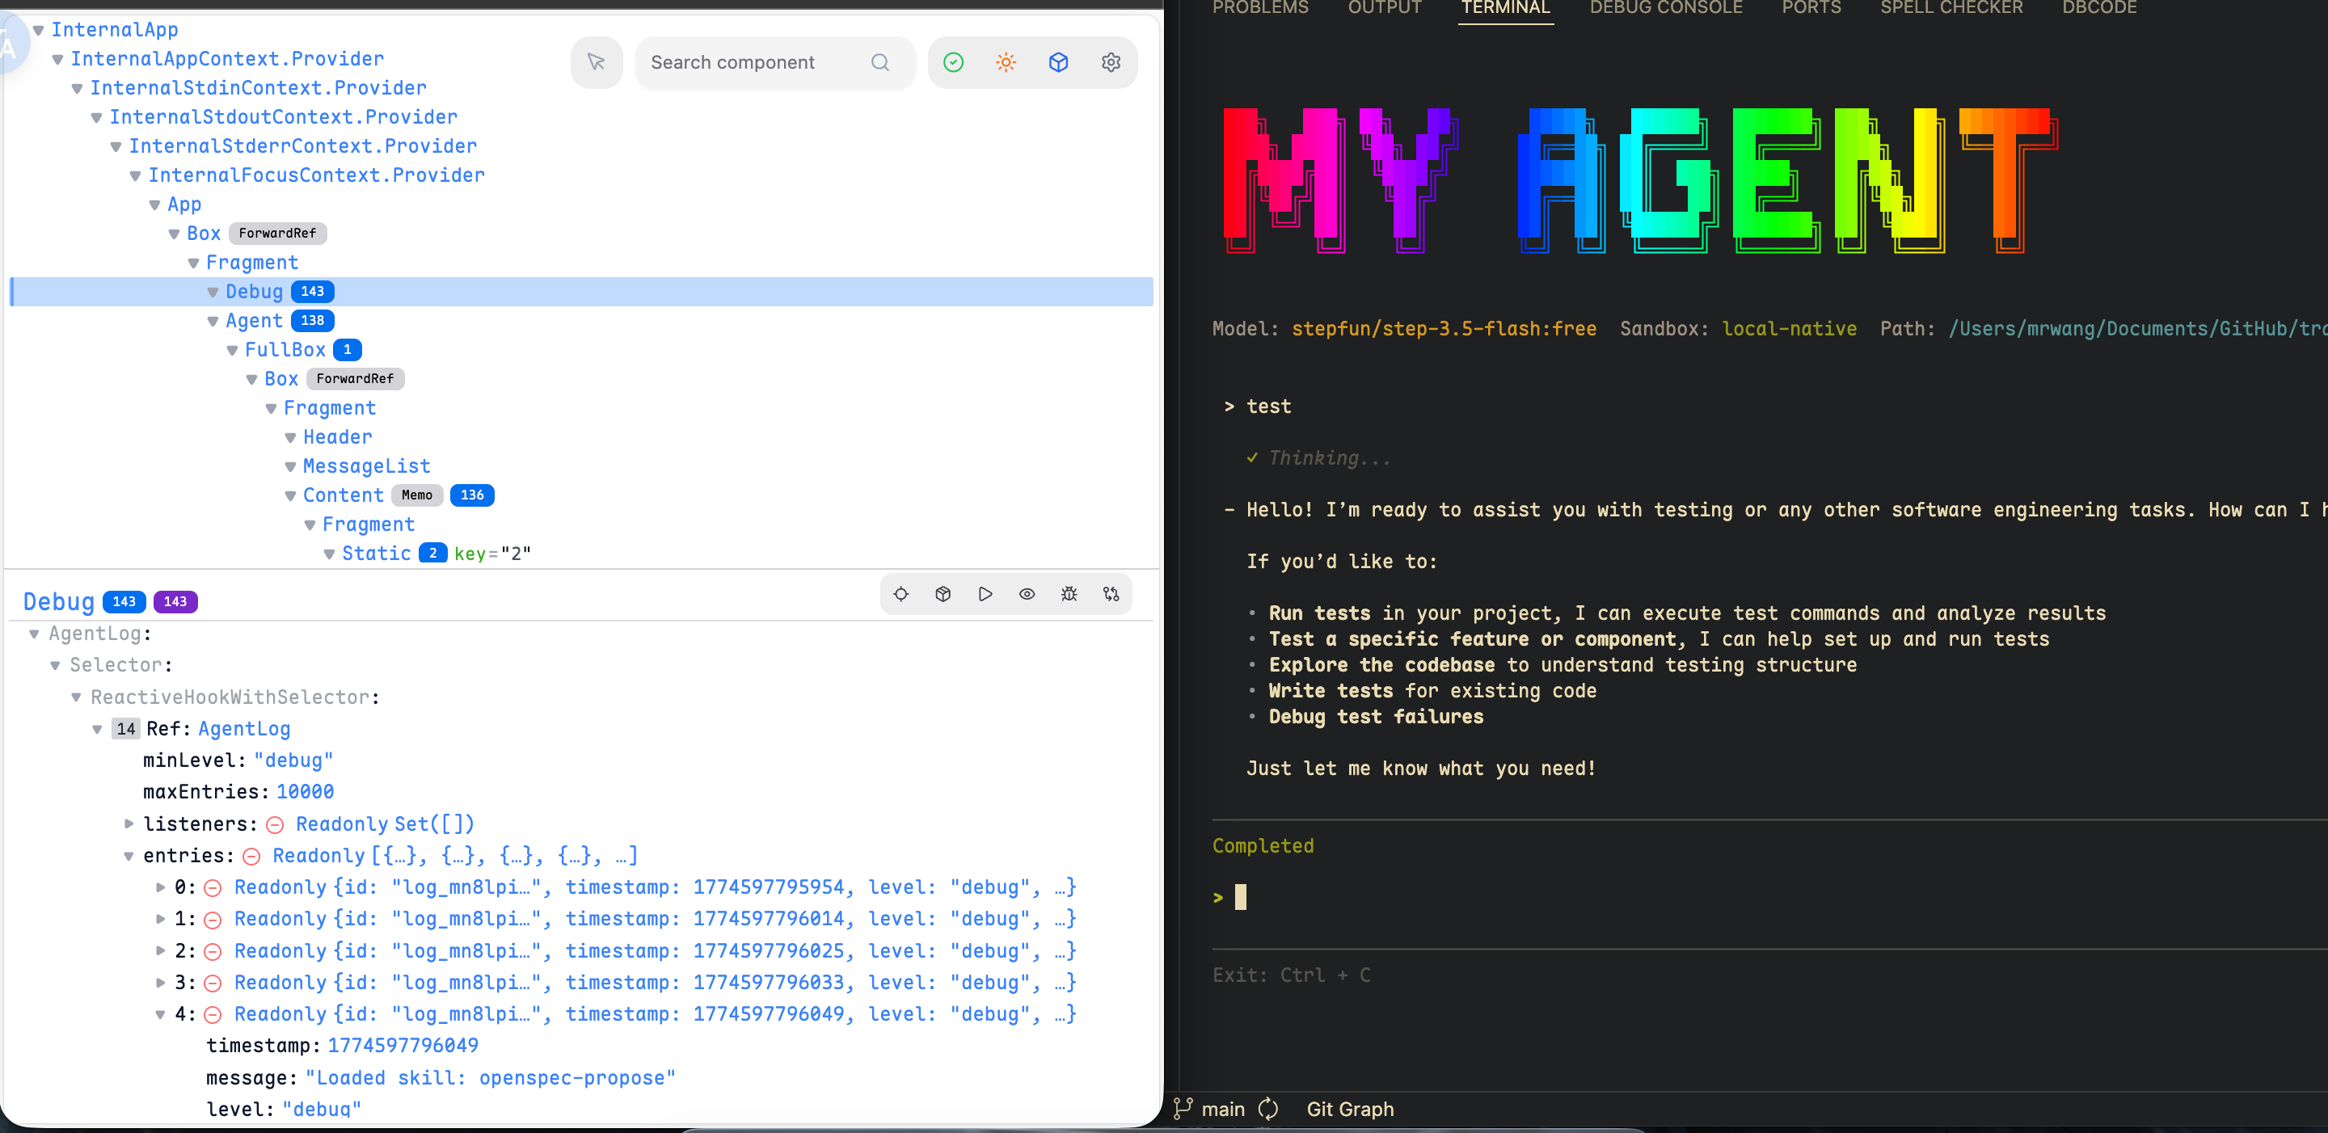Switch to the PROBLEMS tab
Viewport: 2328px width, 1133px height.
pyautogui.click(x=1260, y=8)
